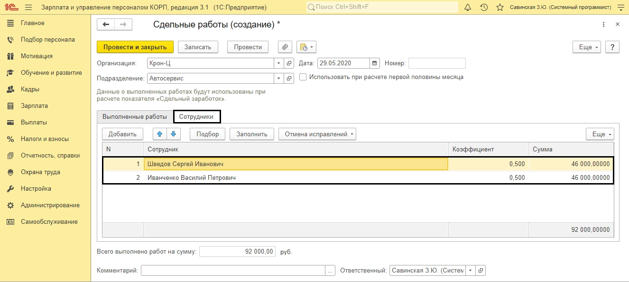Open help question mark button
The height and width of the screenshot is (282, 629).
(x=612, y=47)
